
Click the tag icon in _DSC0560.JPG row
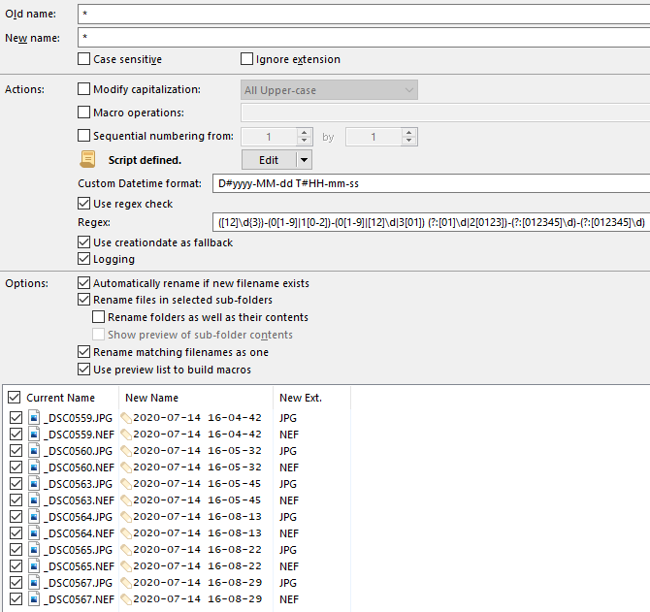pyautogui.click(x=126, y=451)
